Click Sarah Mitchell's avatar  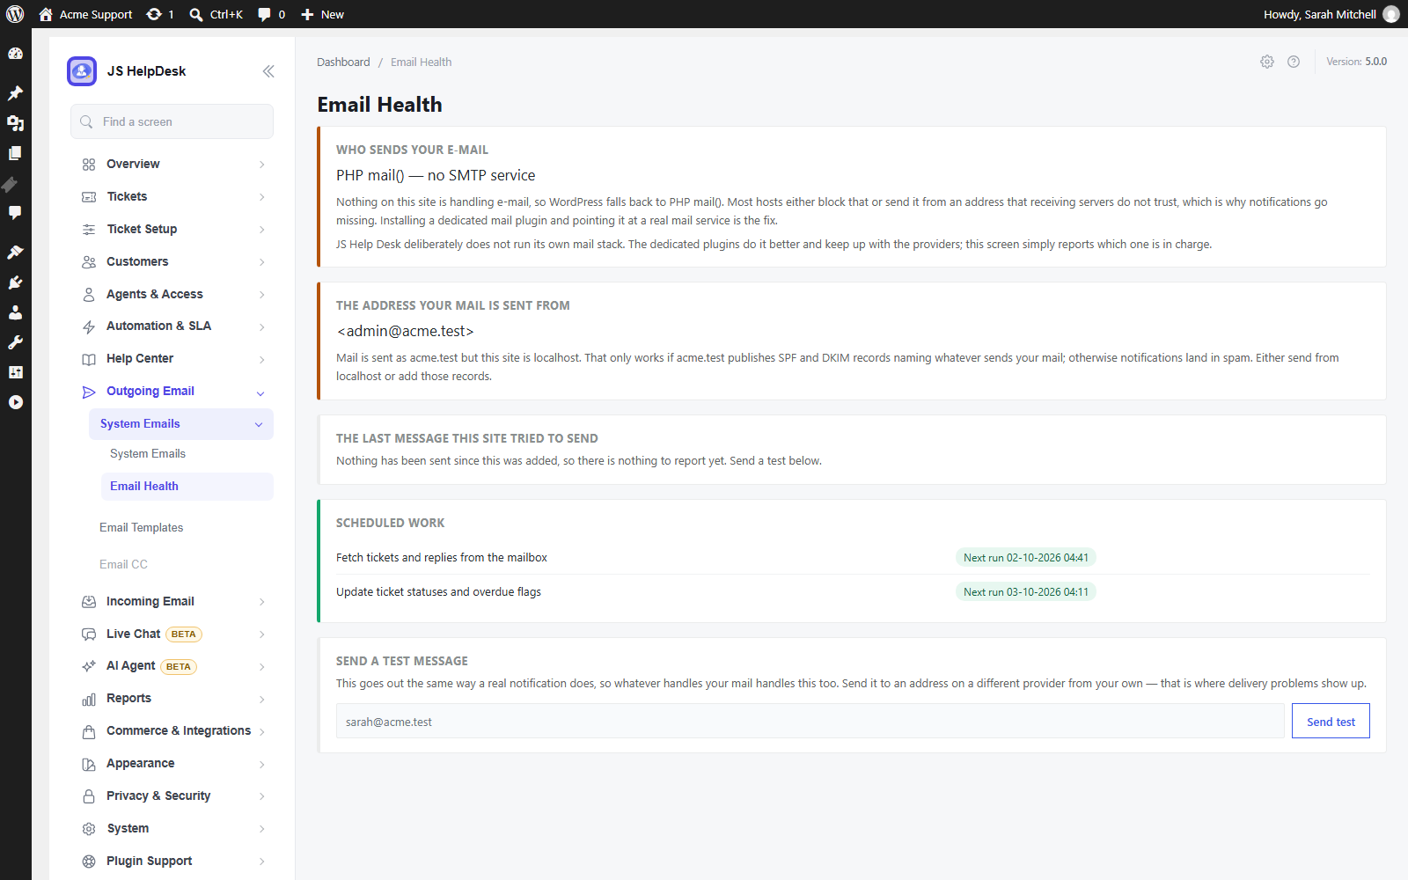click(1391, 14)
